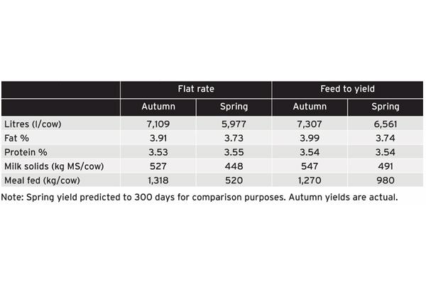The image size is (426, 285).
Task: Click the 6,561 litres cell
Action: [386, 124]
